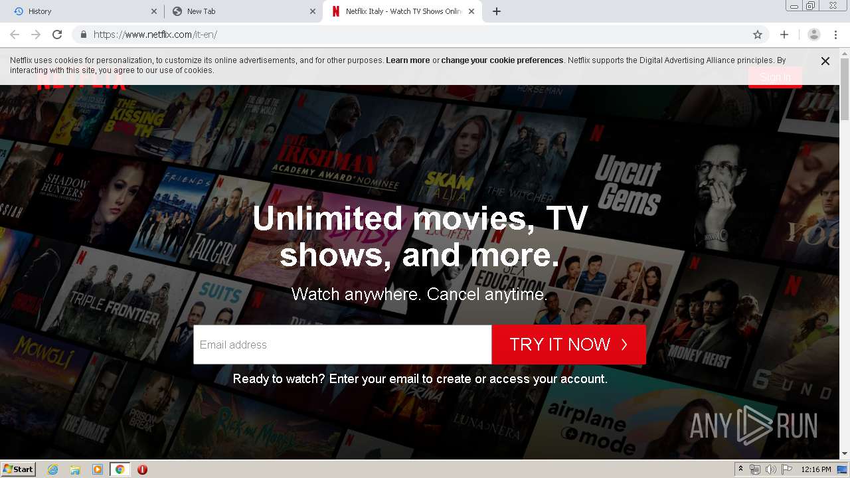Bookmark this page with star icon
Image resolution: width=850 pixels, height=478 pixels.
tap(758, 35)
